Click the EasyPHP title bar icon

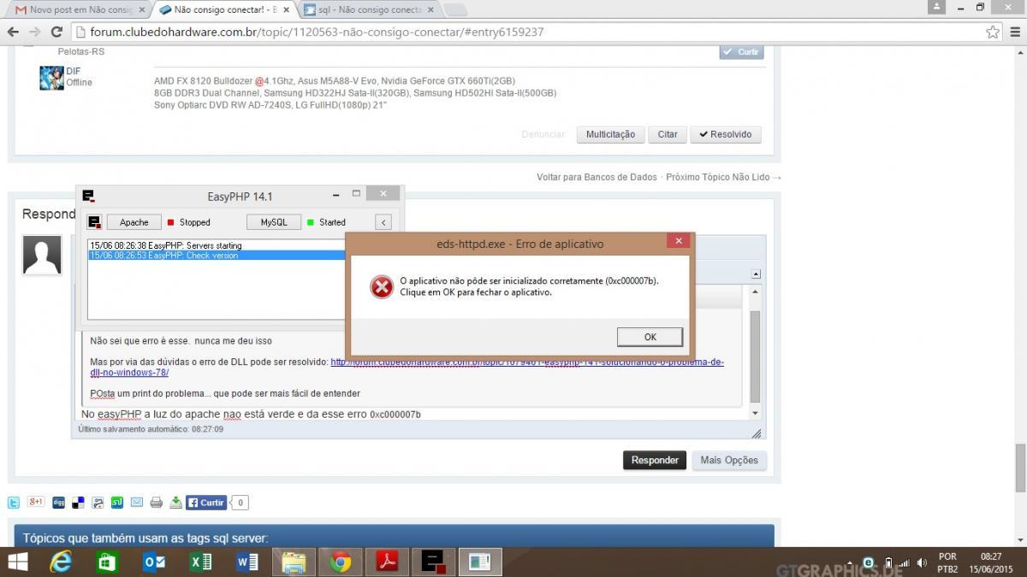pyautogui.click(x=88, y=196)
